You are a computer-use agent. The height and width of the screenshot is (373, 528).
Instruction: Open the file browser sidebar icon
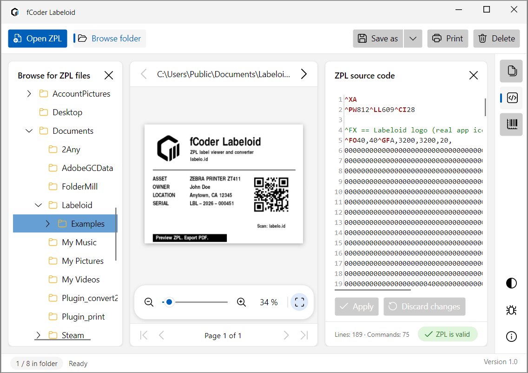point(511,71)
